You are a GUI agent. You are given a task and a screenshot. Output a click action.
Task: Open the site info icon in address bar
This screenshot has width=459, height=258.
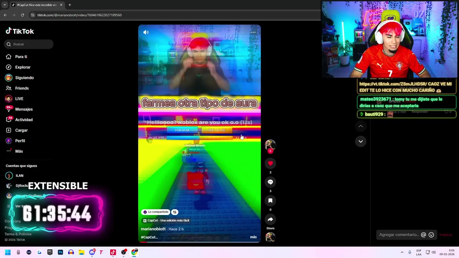[x=32, y=15]
